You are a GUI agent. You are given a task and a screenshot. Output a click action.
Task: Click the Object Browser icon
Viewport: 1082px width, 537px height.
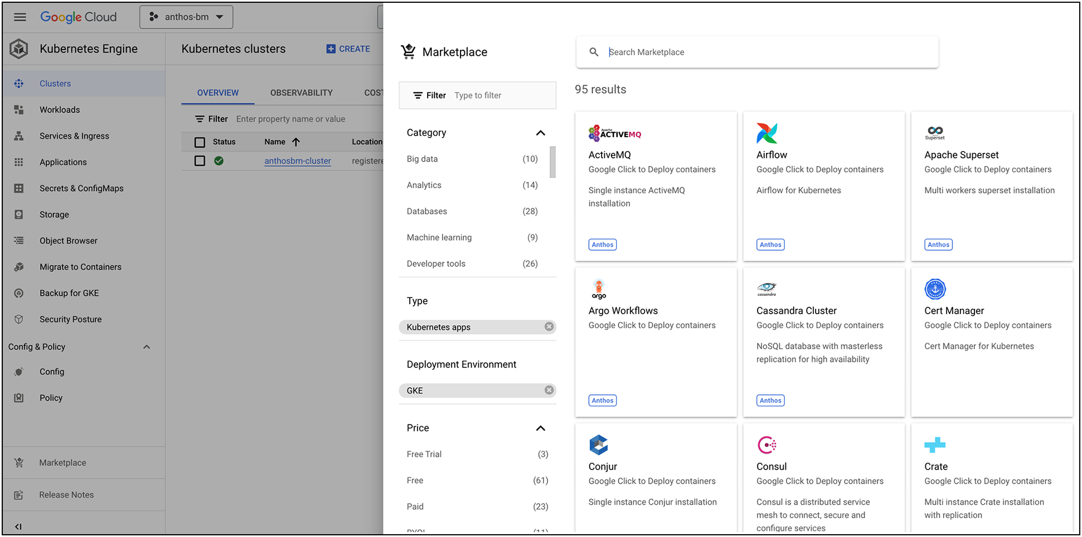(19, 241)
